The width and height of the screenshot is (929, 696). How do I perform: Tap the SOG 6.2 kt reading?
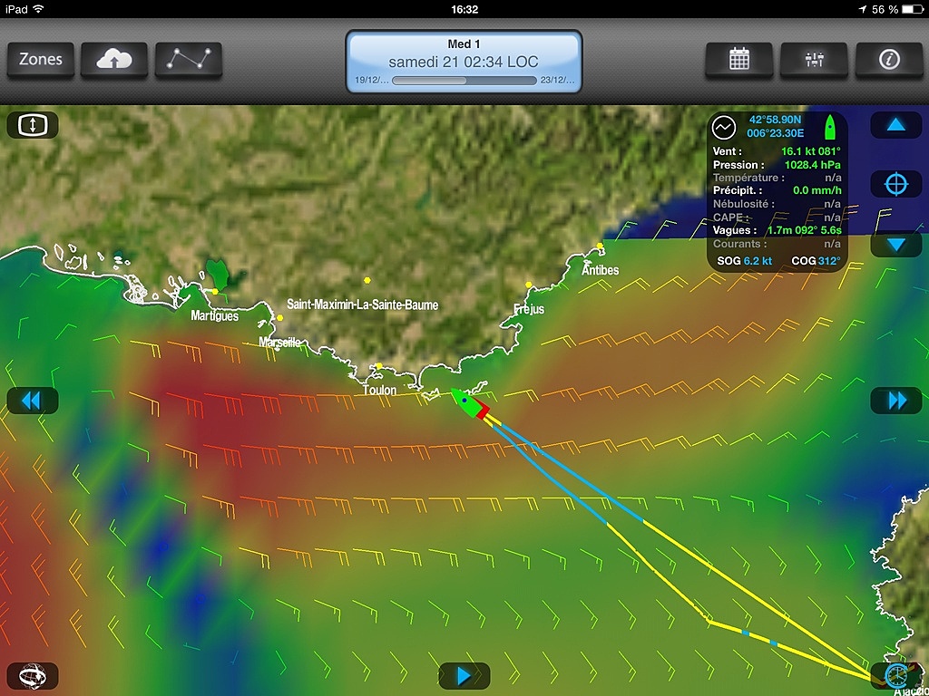[744, 260]
